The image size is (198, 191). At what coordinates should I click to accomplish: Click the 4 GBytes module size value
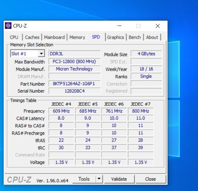[146, 54]
